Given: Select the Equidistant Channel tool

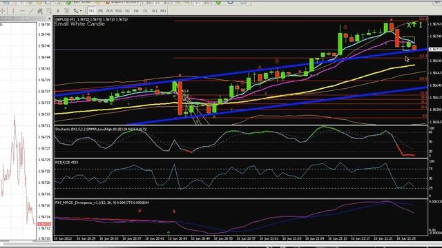Looking at the screenshot, I should [x=40, y=11].
